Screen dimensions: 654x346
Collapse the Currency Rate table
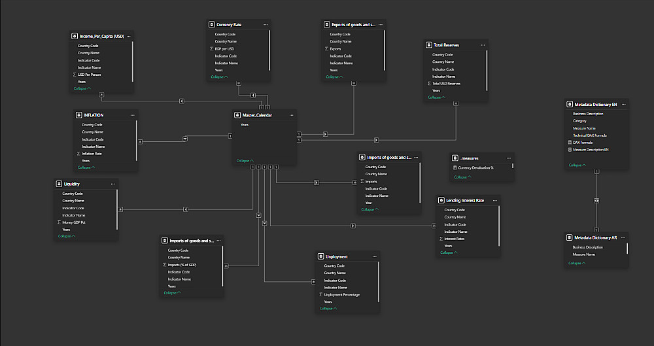[219, 77]
